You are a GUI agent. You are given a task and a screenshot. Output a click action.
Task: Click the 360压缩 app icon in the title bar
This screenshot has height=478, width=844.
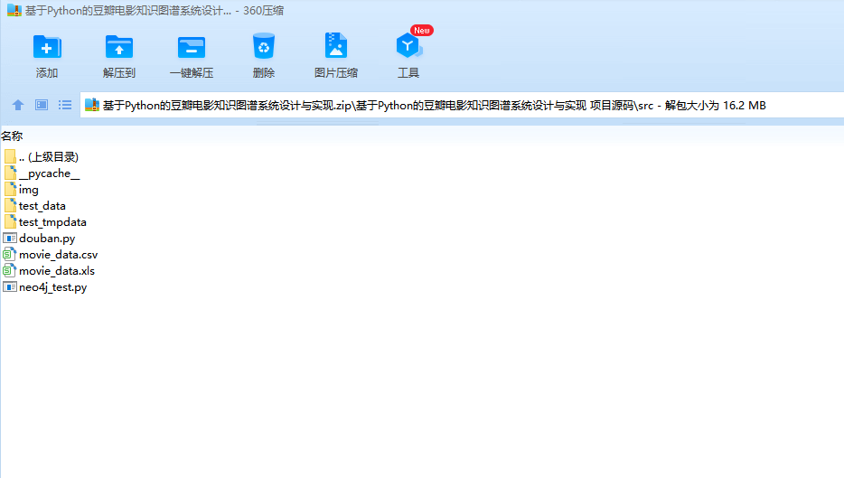point(14,10)
